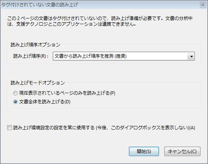Image resolution: width=208 pixels, height=164 pixels.
Task: Click the 読み上げ順序オプション group heading
Action: (35, 45)
